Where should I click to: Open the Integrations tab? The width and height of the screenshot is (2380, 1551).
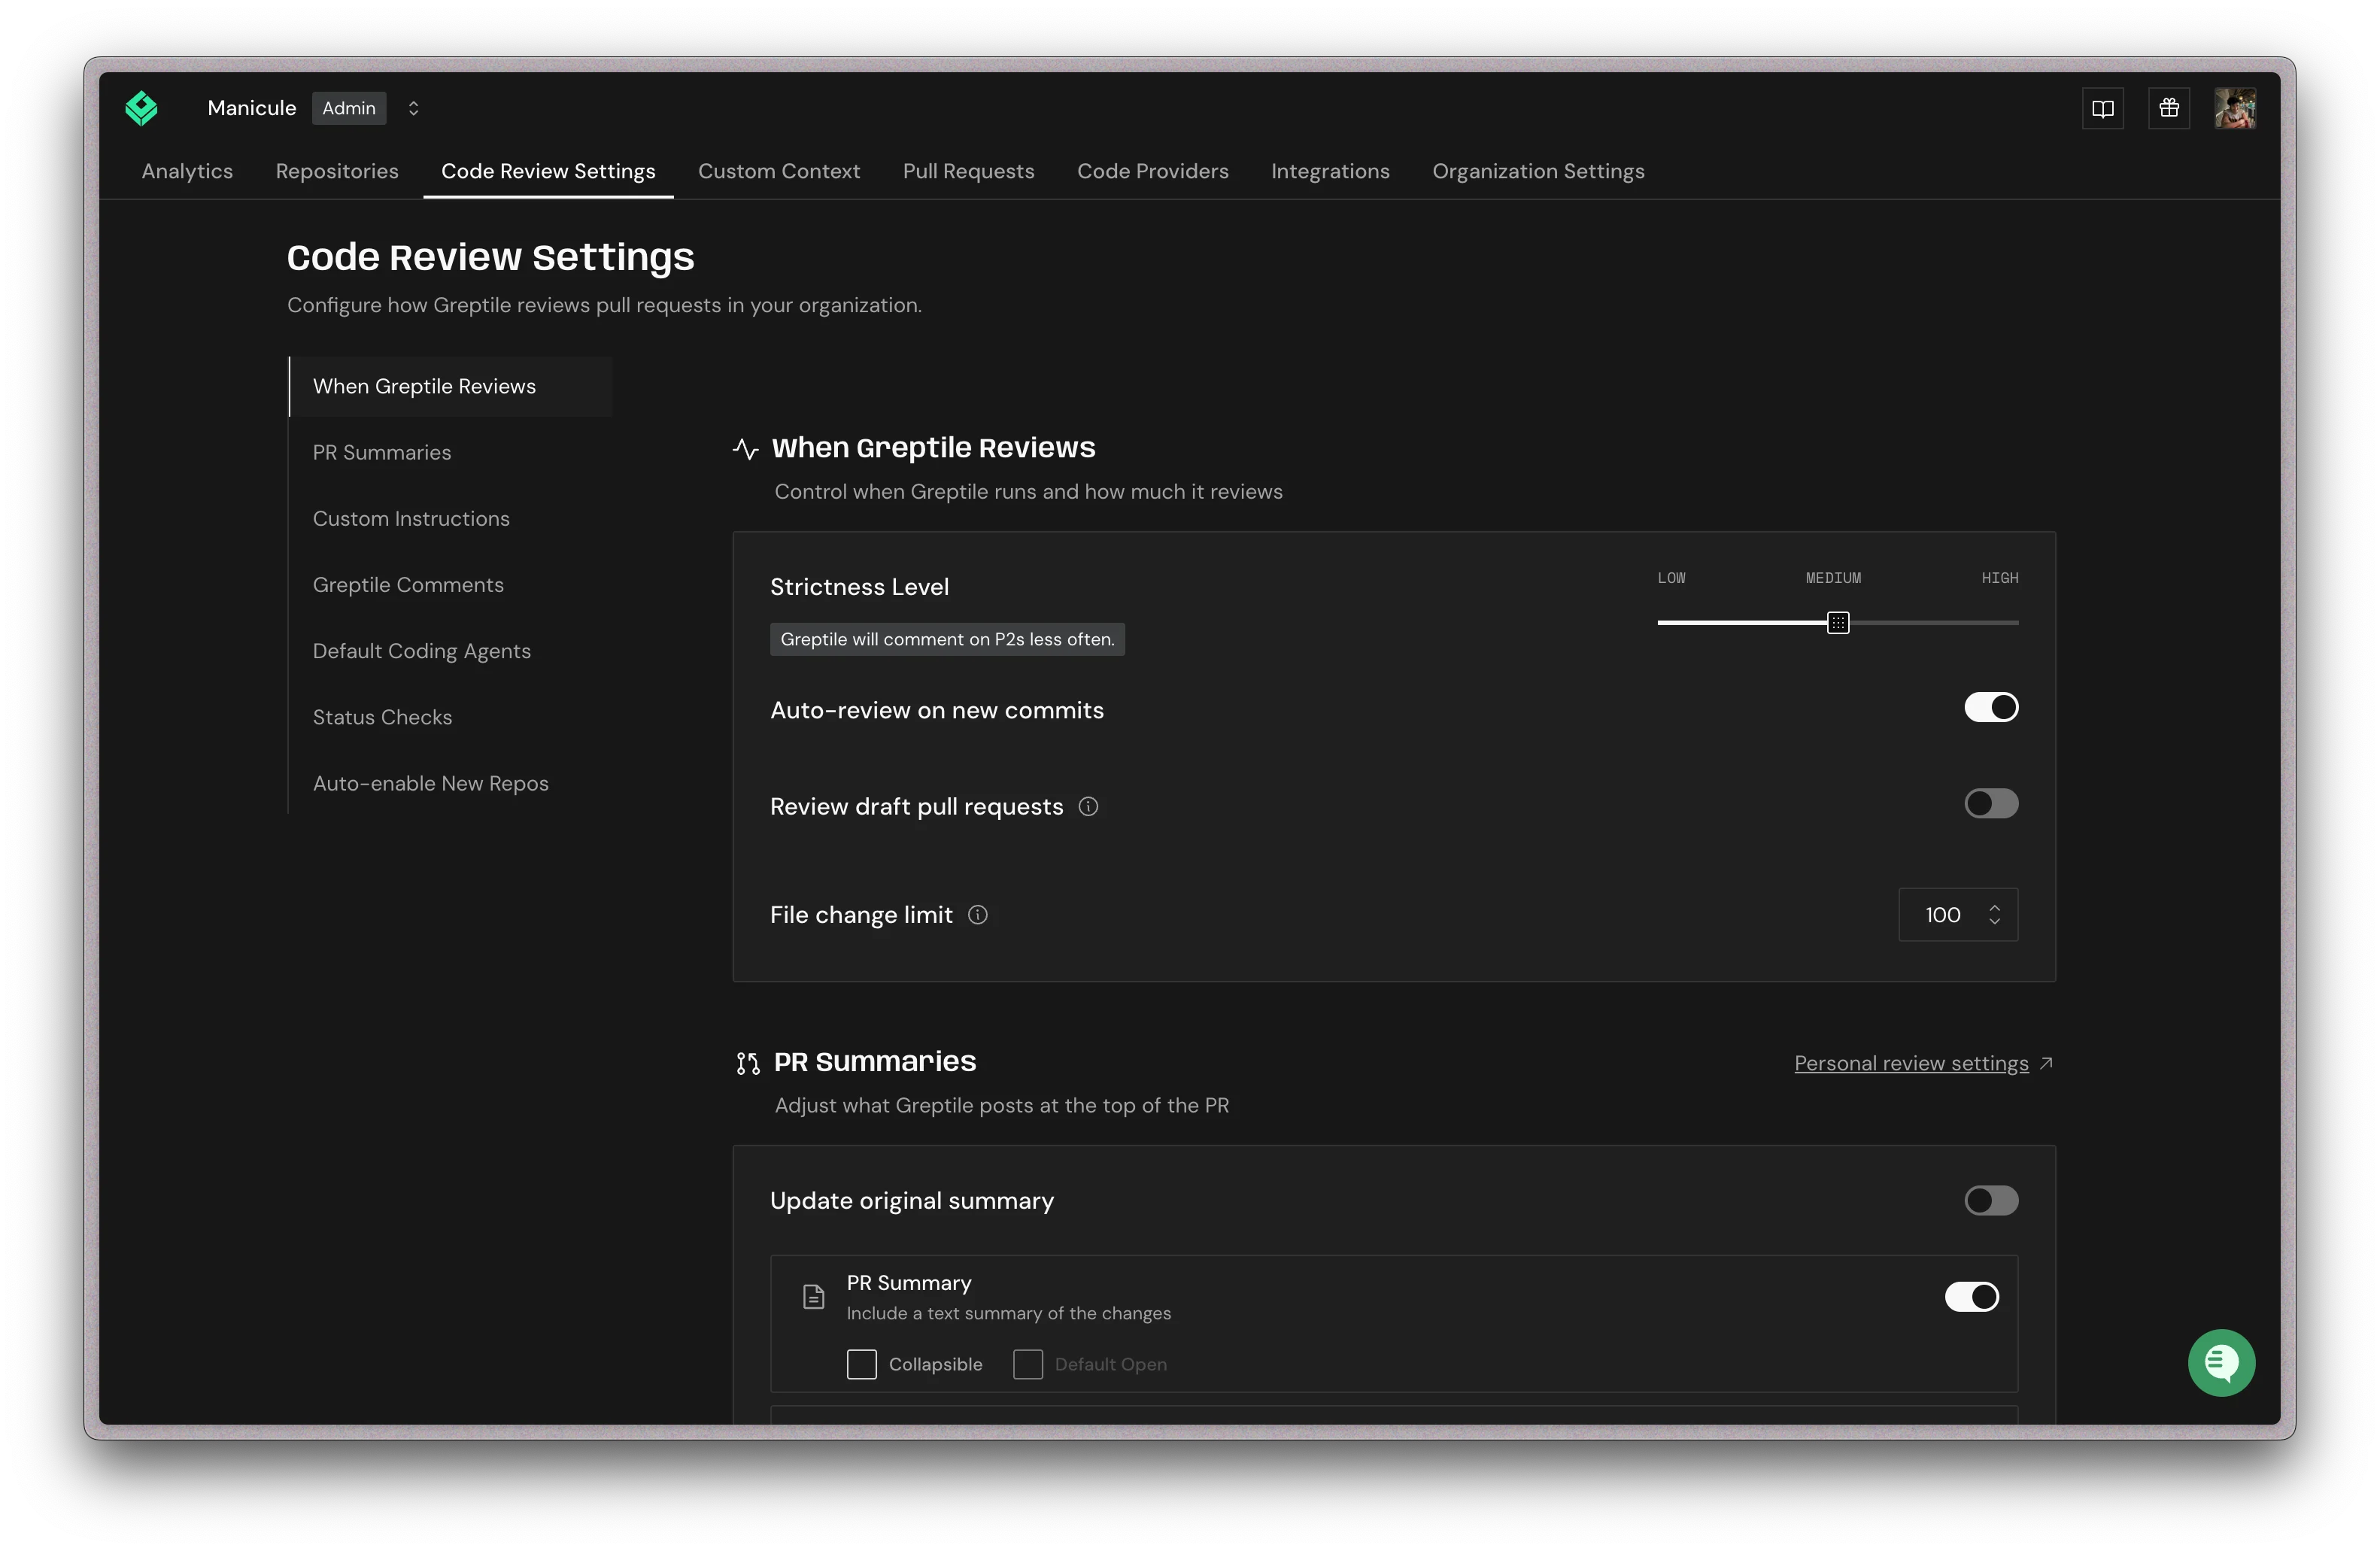pos(1330,171)
